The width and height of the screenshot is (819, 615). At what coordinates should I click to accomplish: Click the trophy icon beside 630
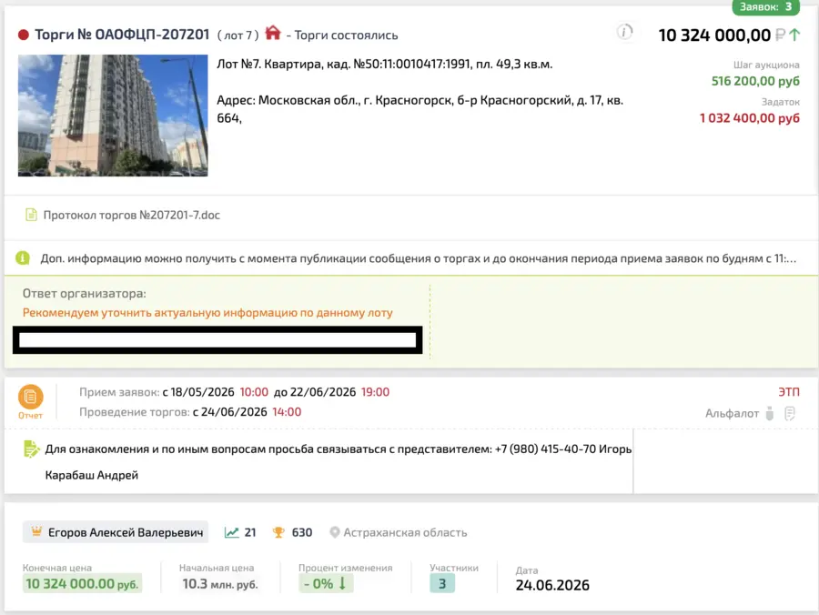(x=278, y=532)
